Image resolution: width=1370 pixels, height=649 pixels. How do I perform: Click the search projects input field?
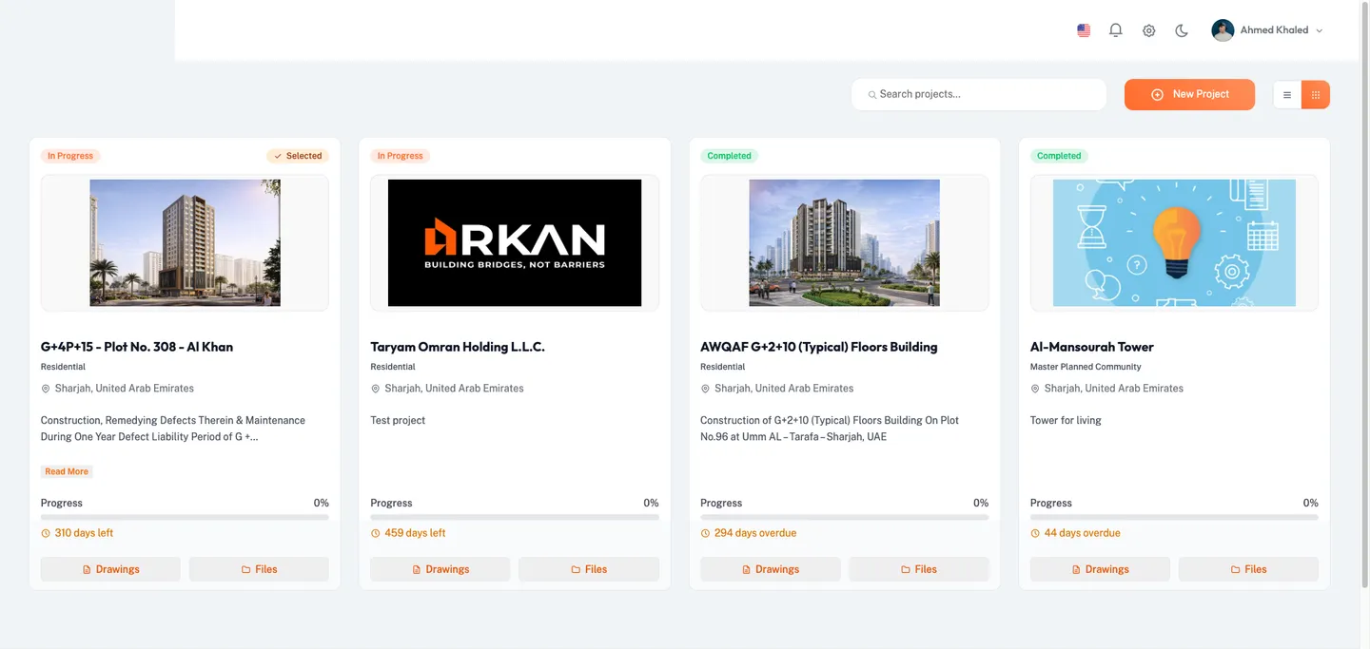978,94
